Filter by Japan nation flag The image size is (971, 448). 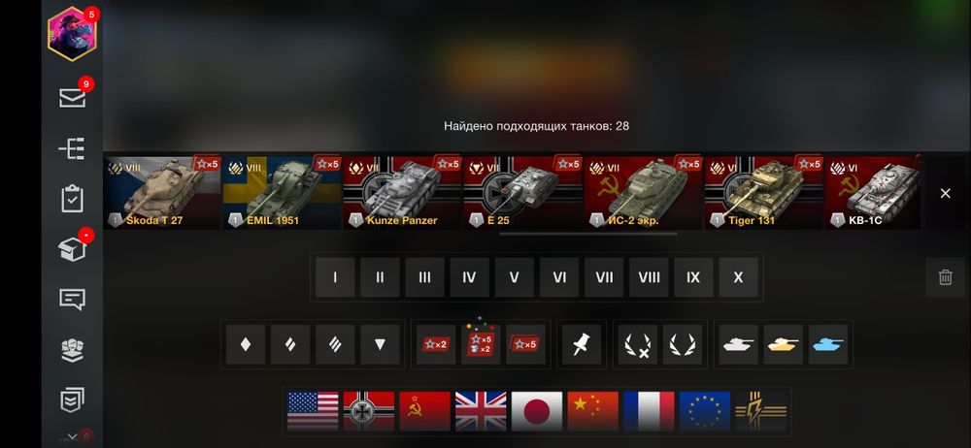click(x=537, y=411)
